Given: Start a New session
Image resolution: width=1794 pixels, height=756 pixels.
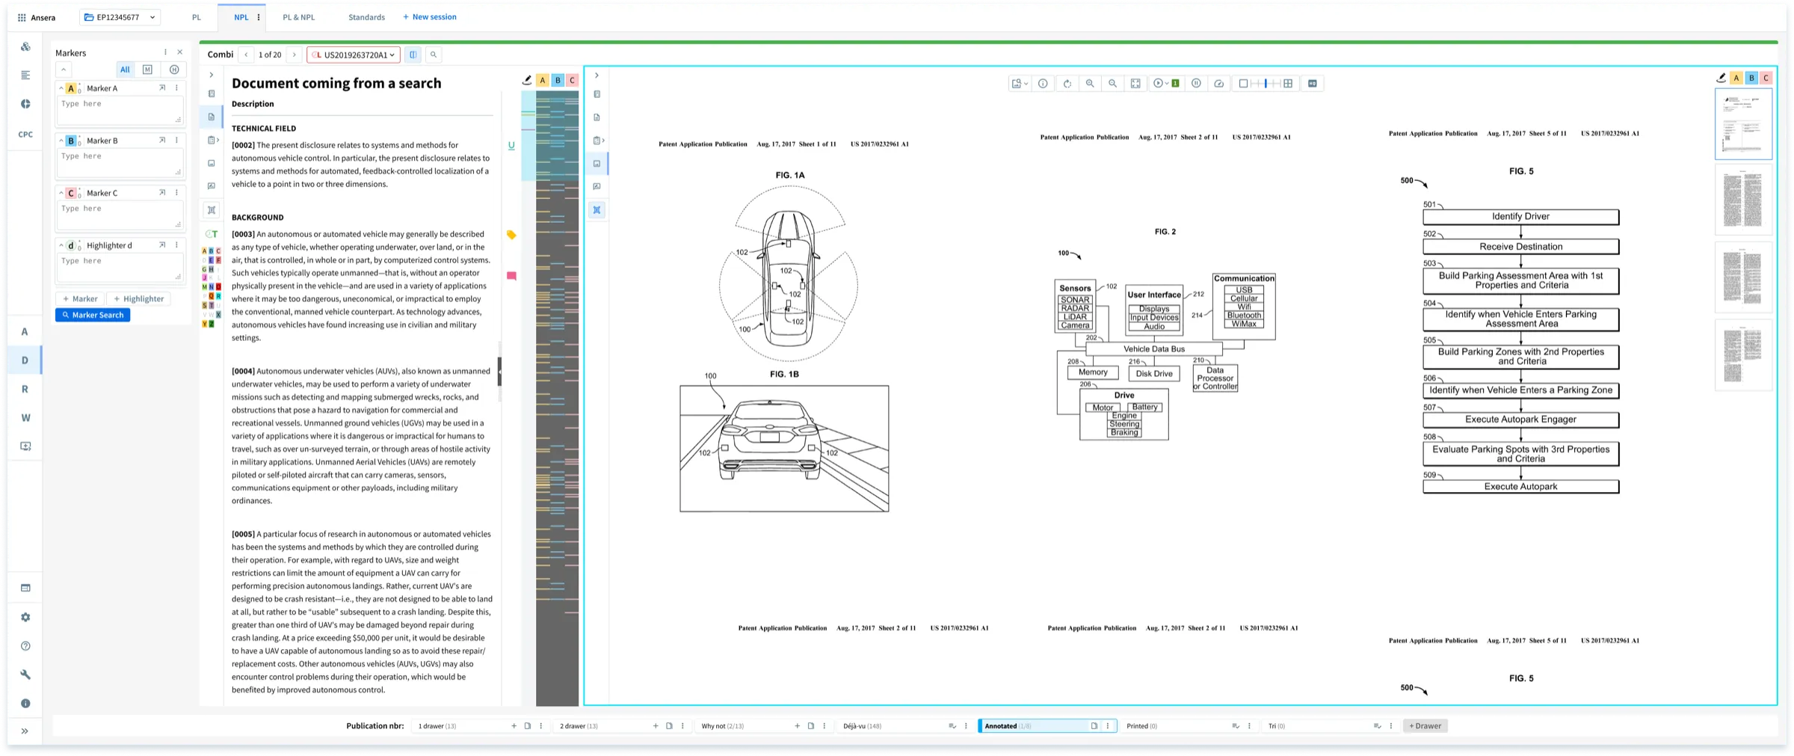Looking at the screenshot, I should [430, 17].
